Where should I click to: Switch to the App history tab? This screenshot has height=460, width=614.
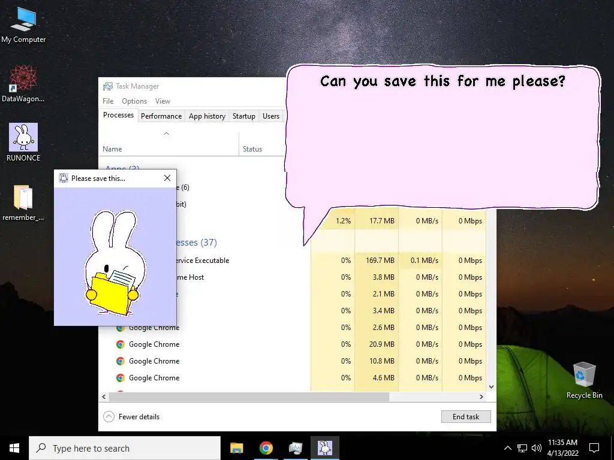(x=207, y=116)
